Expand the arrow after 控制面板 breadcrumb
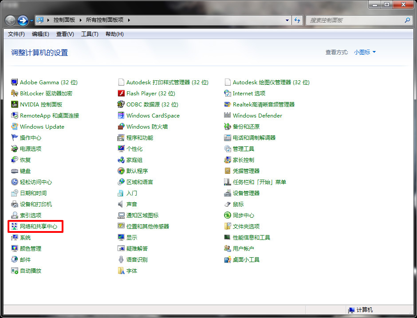The width and height of the screenshot is (417, 318). (80, 20)
